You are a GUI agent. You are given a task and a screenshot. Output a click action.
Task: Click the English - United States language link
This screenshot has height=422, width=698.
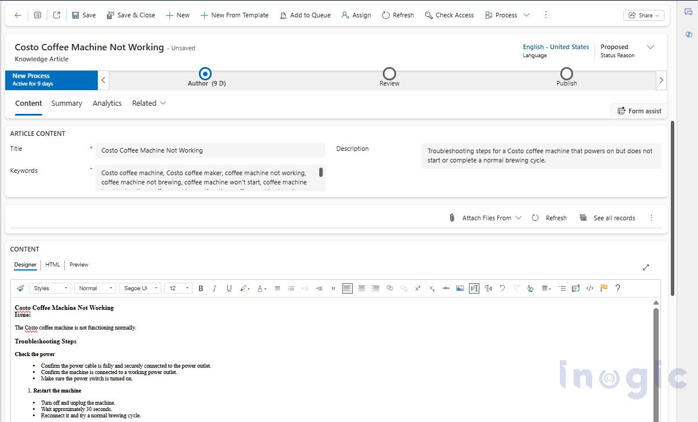556,47
